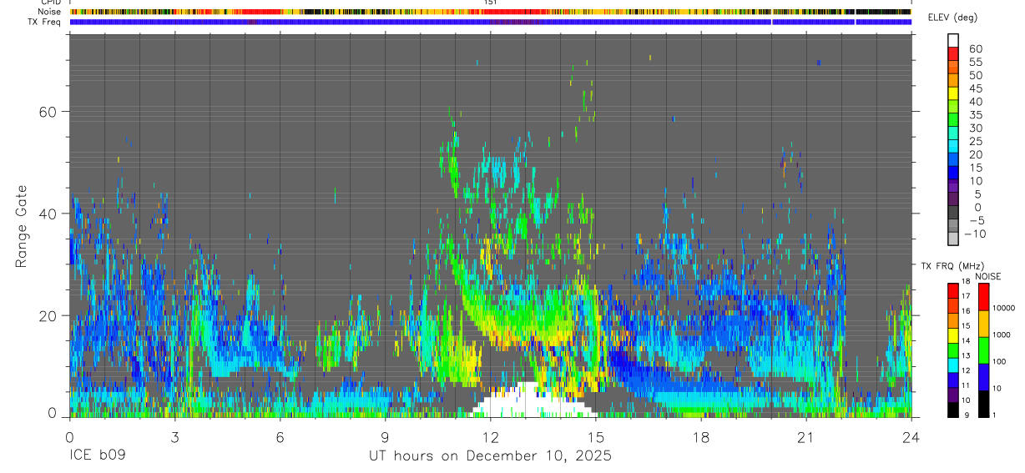Click the '14' label on the TX FRQ colorbar
The width and height of the screenshot is (1025, 473).
coord(966,340)
